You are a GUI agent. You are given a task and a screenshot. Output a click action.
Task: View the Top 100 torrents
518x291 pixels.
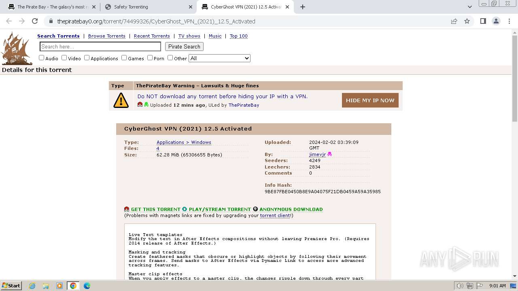(239, 36)
